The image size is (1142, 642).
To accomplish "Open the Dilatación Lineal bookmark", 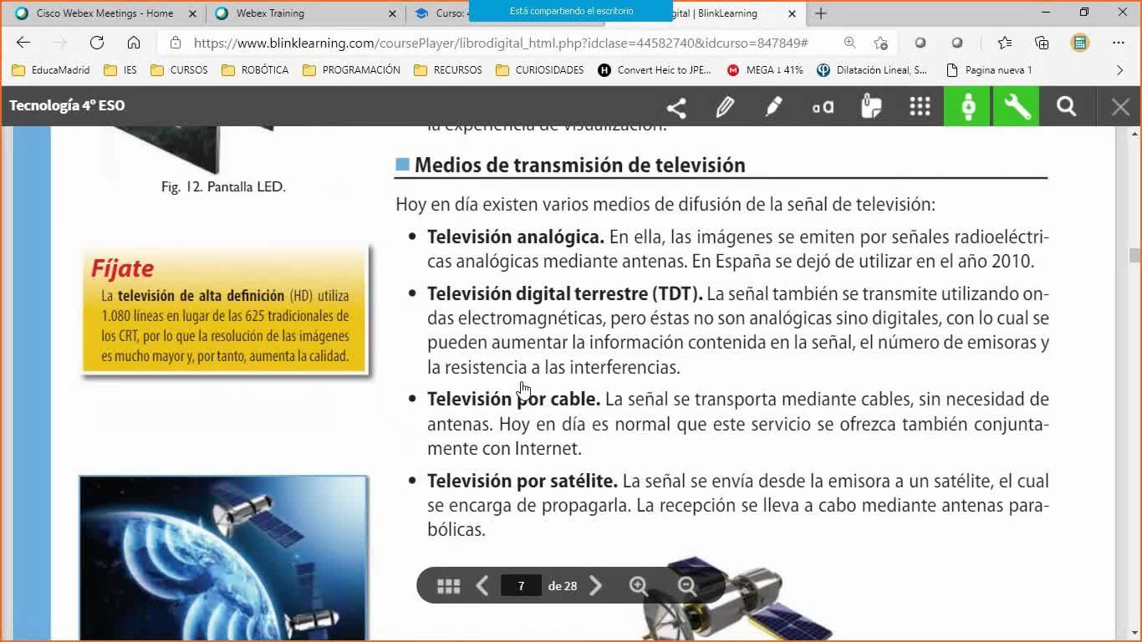I will pos(872,70).
